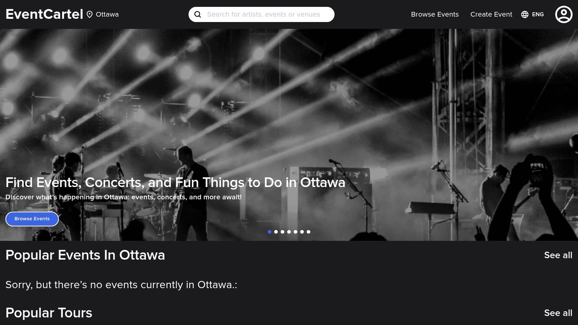Click the magnifying glass search icon

click(x=198, y=14)
